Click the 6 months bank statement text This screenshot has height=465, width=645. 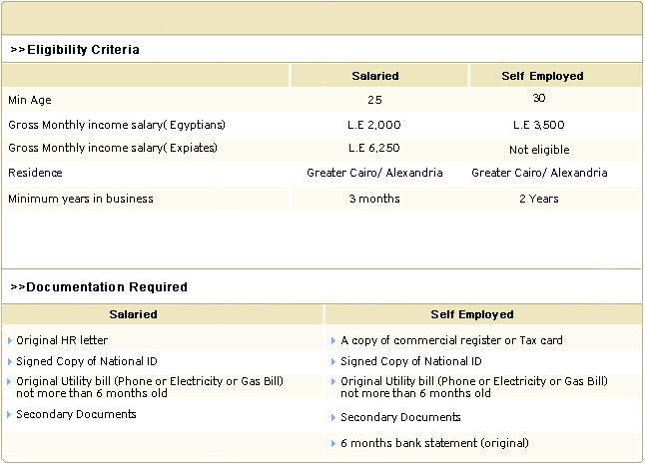pos(434,443)
